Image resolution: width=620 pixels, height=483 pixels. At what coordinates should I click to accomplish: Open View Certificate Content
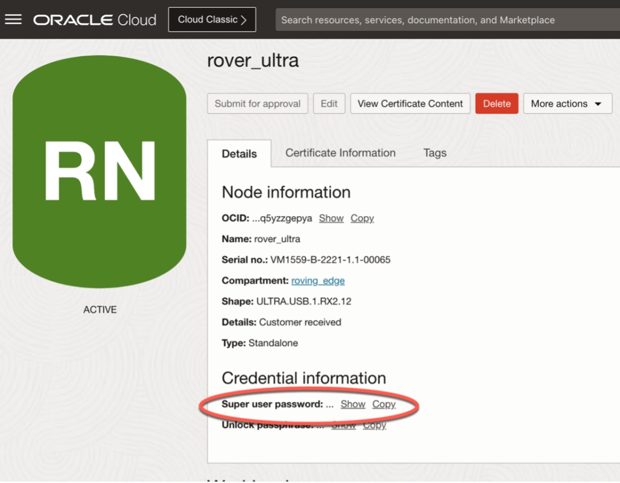point(410,103)
